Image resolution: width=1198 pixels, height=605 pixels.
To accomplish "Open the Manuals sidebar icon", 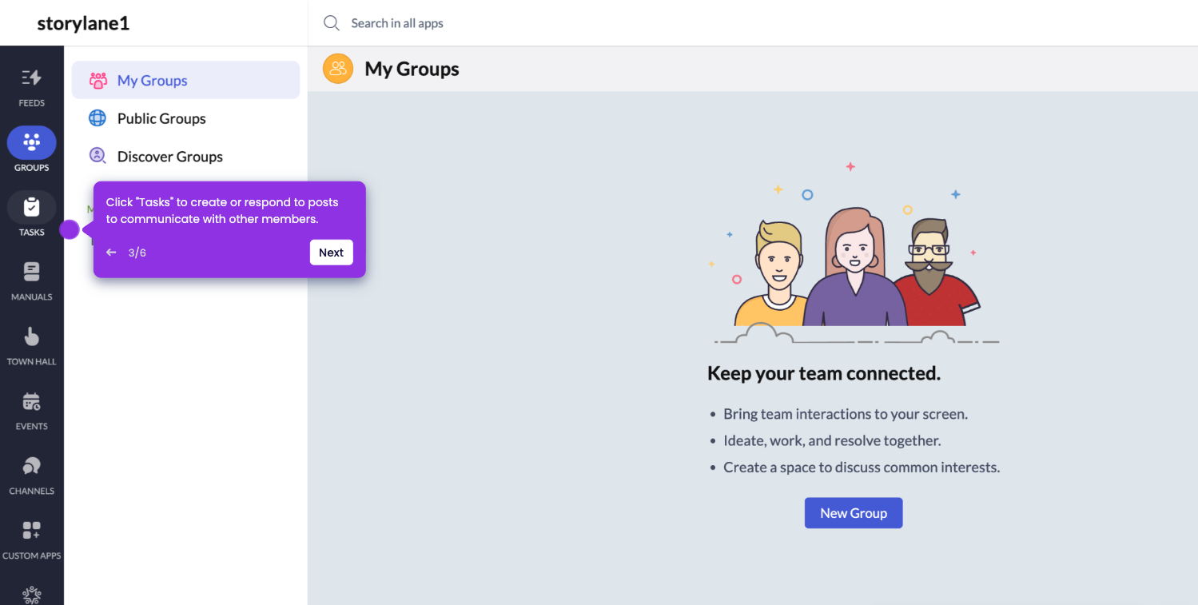I will 31,272.
